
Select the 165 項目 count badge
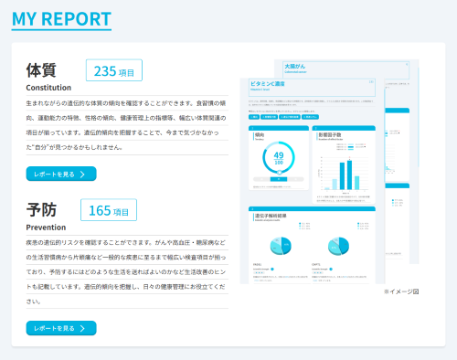pyautogui.click(x=109, y=210)
